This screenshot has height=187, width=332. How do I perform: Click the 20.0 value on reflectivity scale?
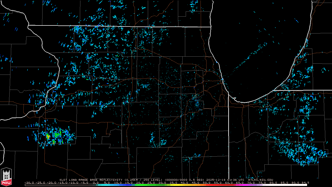pyautogui.click(x=140, y=183)
